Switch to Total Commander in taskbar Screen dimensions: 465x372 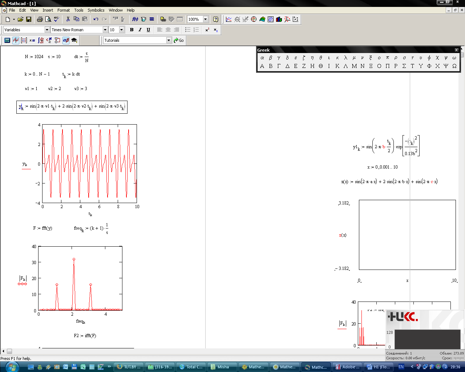[x=191, y=367]
